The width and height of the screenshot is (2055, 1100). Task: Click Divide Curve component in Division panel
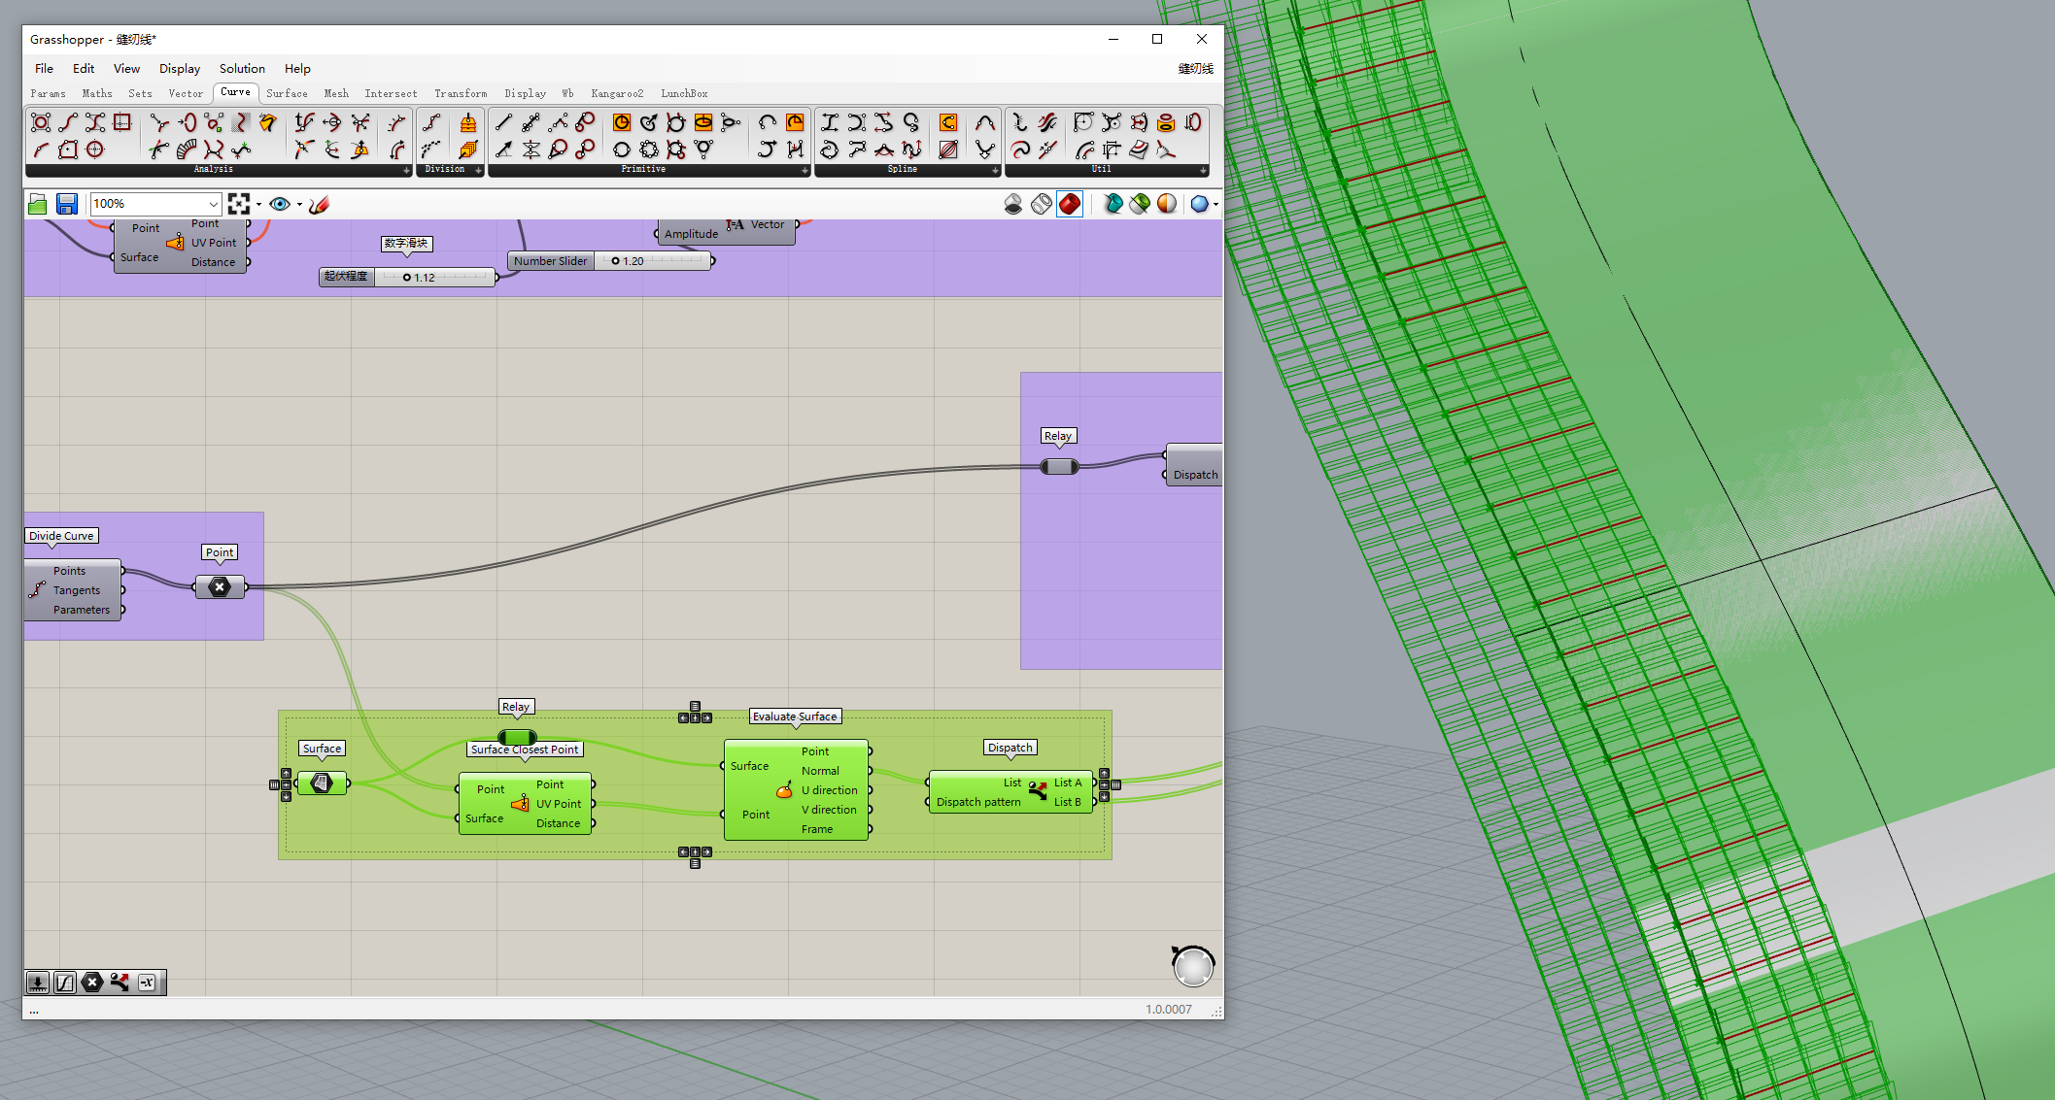[431, 122]
